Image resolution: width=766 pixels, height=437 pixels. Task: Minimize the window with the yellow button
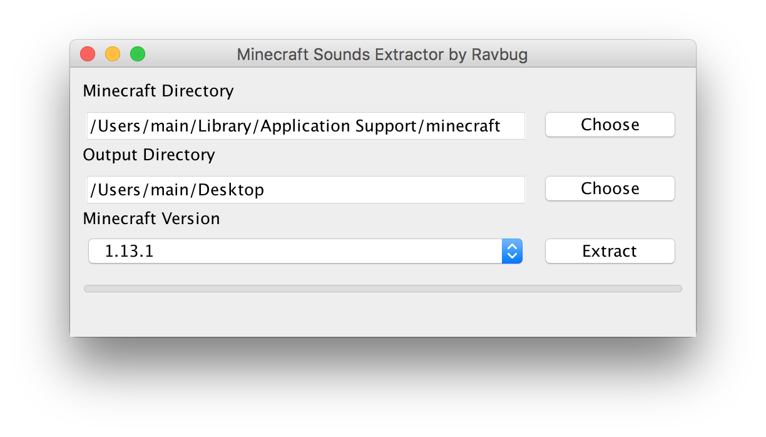point(113,54)
